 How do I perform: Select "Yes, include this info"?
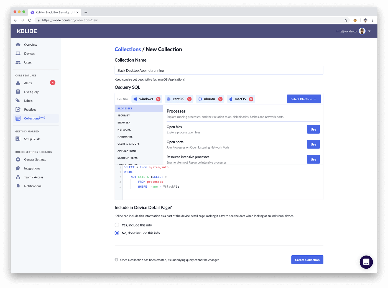[x=117, y=225]
